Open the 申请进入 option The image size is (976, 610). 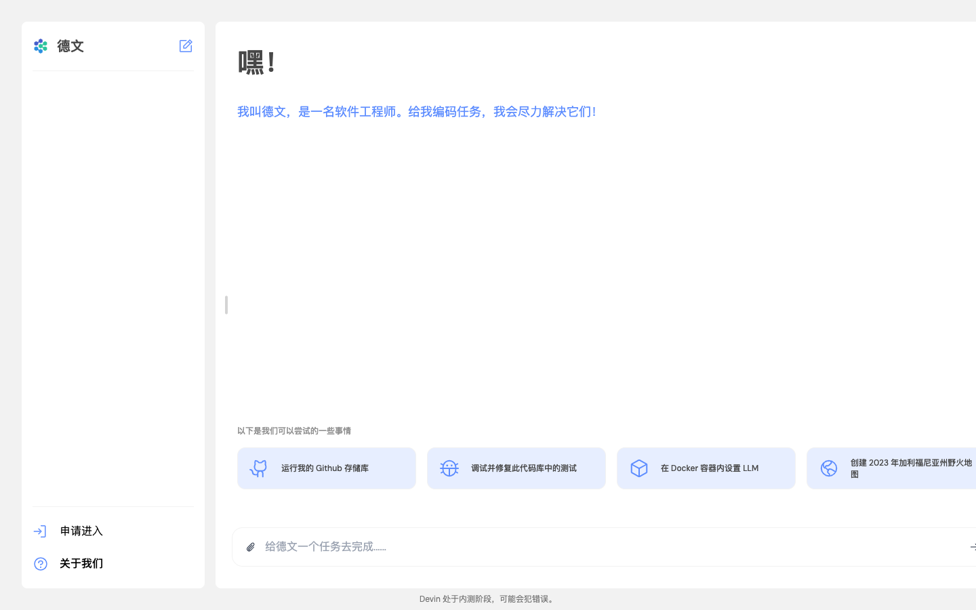point(81,531)
